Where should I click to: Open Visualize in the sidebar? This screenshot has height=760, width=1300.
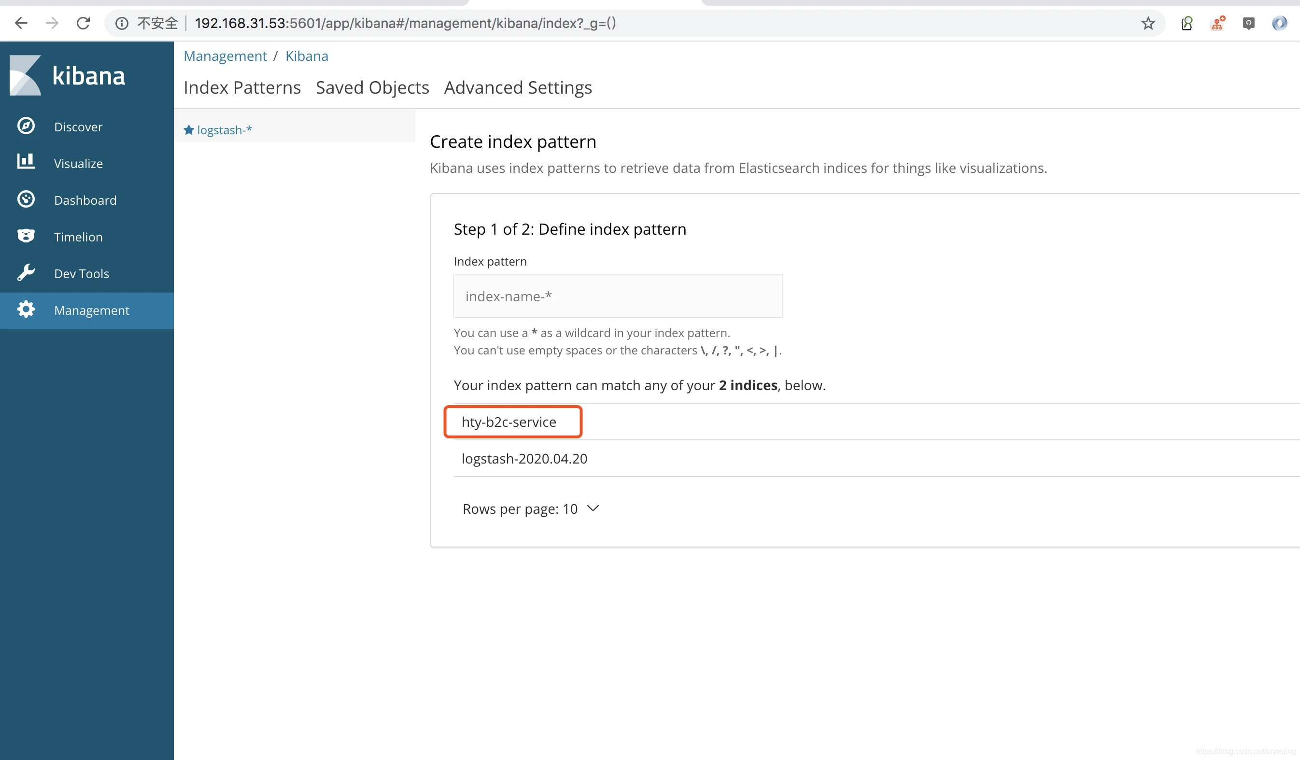[86, 163]
